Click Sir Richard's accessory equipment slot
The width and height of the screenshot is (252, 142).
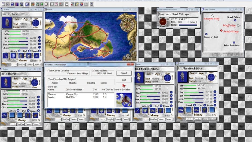[37, 56]
